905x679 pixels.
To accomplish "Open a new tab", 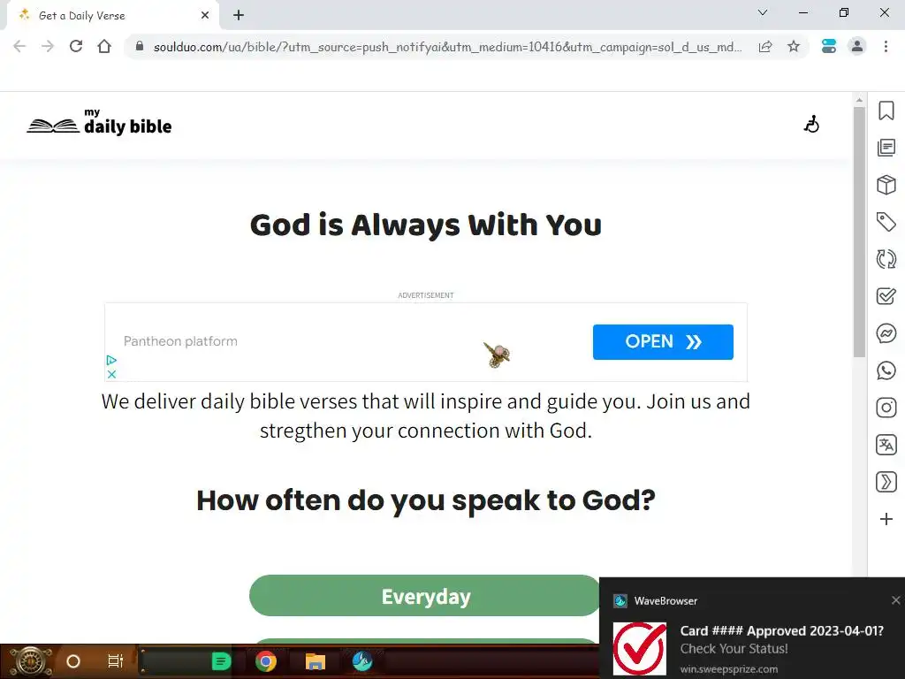I will click(x=239, y=16).
